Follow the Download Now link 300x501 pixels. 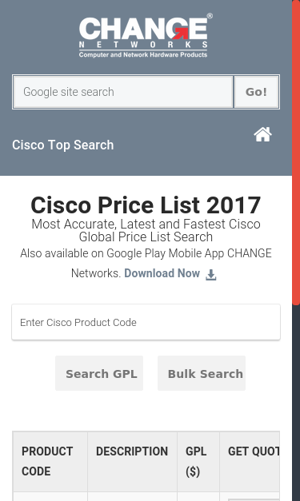pyautogui.click(x=162, y=273)
